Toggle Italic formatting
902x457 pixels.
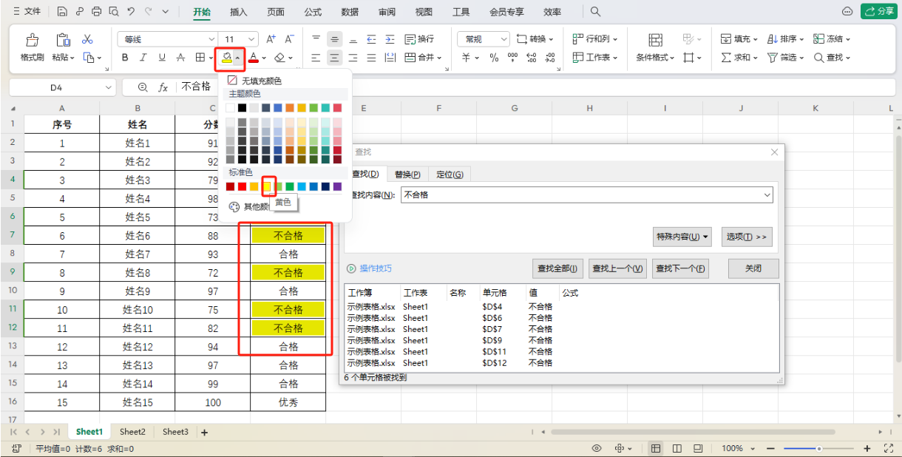[143, 58]
